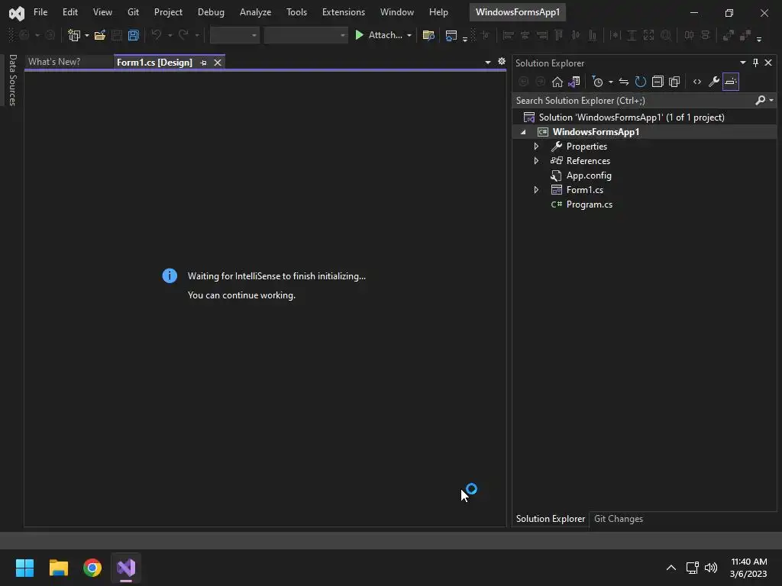Open the Windows Start menu
Screen dimensions: 782x586
(x=24, y=568)
